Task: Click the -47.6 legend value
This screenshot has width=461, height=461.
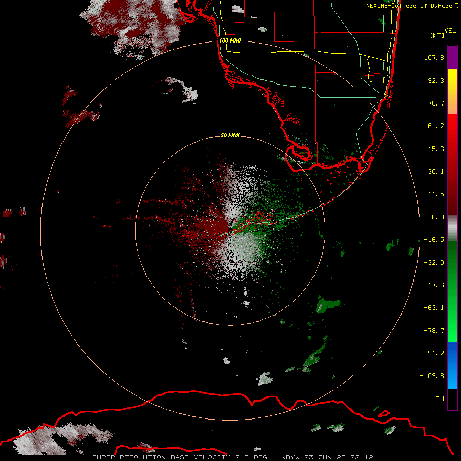Action: tap(434, 285)
